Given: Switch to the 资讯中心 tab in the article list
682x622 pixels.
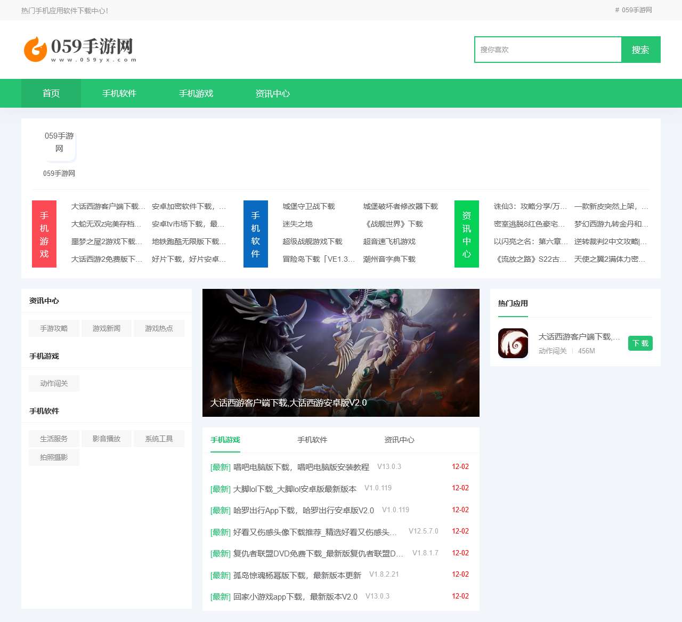Looking at the screenshot, I should pyautogui.click(x=400, y=440).
